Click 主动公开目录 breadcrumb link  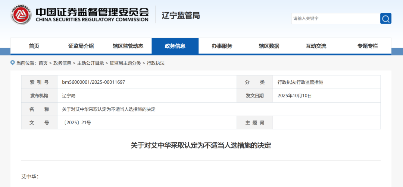[x=90, y=63]
